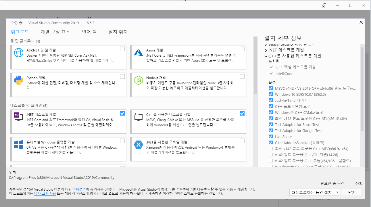Screen dimensions: 371x207
Task: Check .NET을 사용한 모바일 개발 workload
Action: coord(242,141)
